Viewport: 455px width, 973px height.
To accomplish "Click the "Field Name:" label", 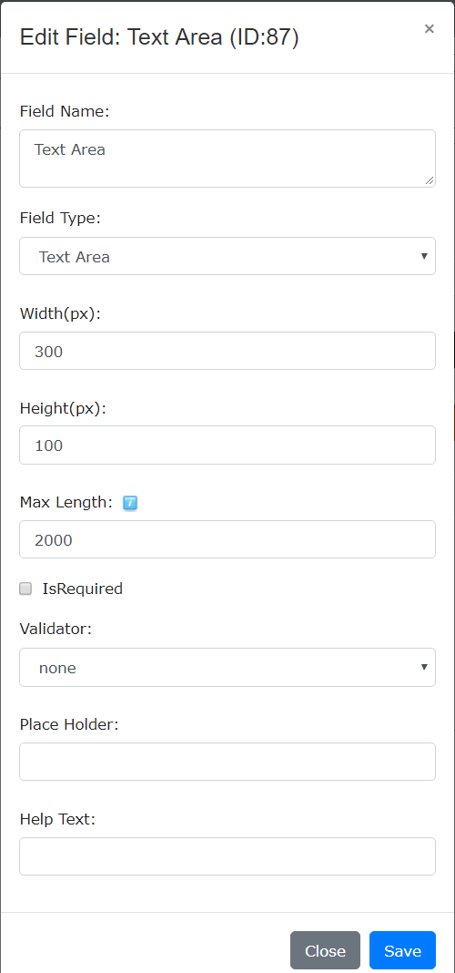I will click(65, 112).
